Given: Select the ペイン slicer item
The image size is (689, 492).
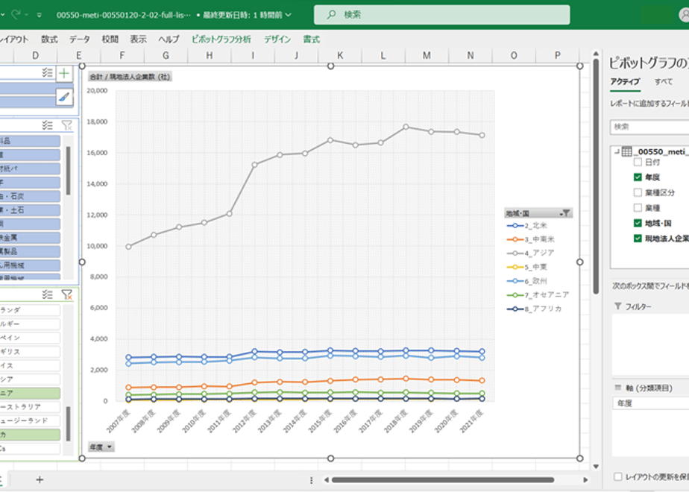Looking at the screenshot, I should (x=30, y=338).
